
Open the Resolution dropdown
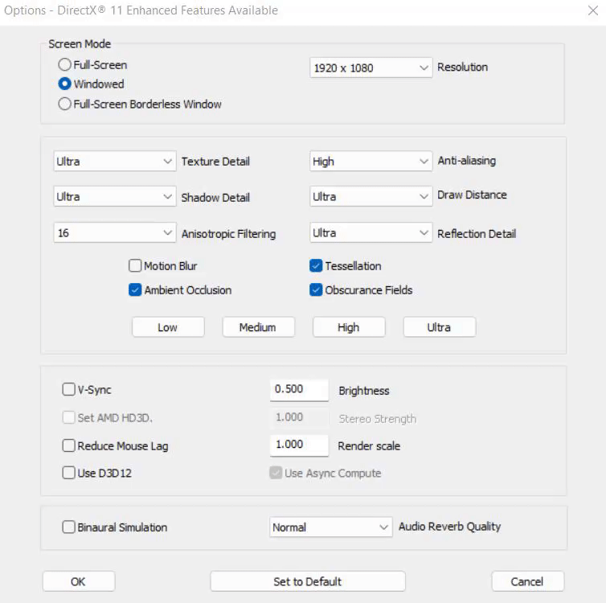tap(371, 68)
